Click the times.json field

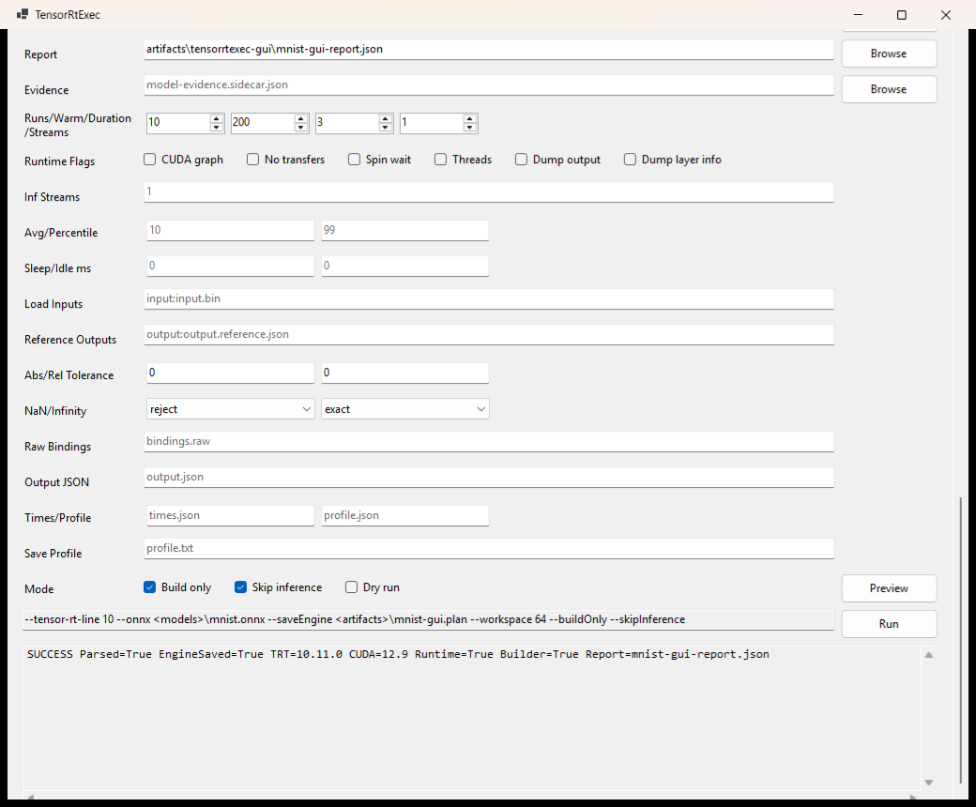pyautogui.click(x=230, y=516)
